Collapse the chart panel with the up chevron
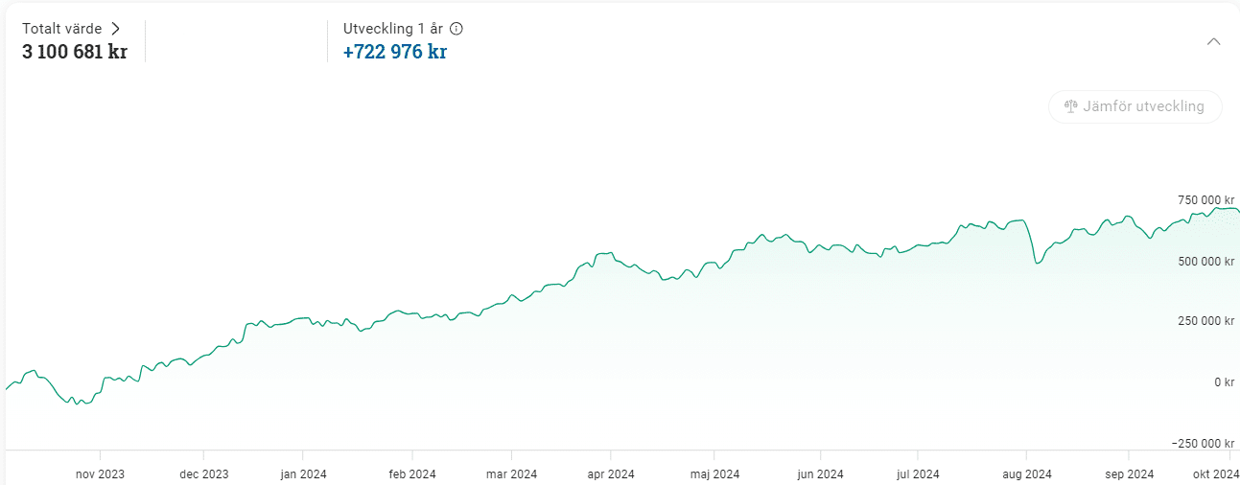This screenshot has height=485, width=1240. [x=1213, y=41]
